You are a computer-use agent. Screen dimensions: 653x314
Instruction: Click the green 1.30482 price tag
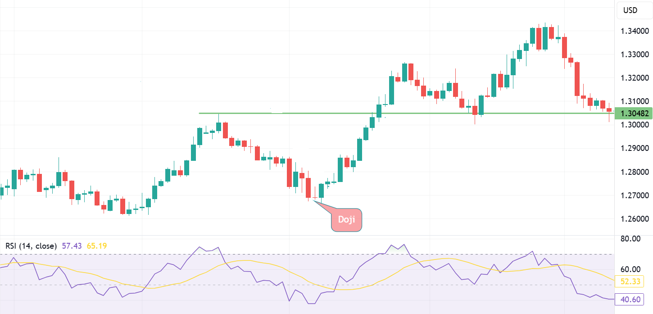(634, 113)
